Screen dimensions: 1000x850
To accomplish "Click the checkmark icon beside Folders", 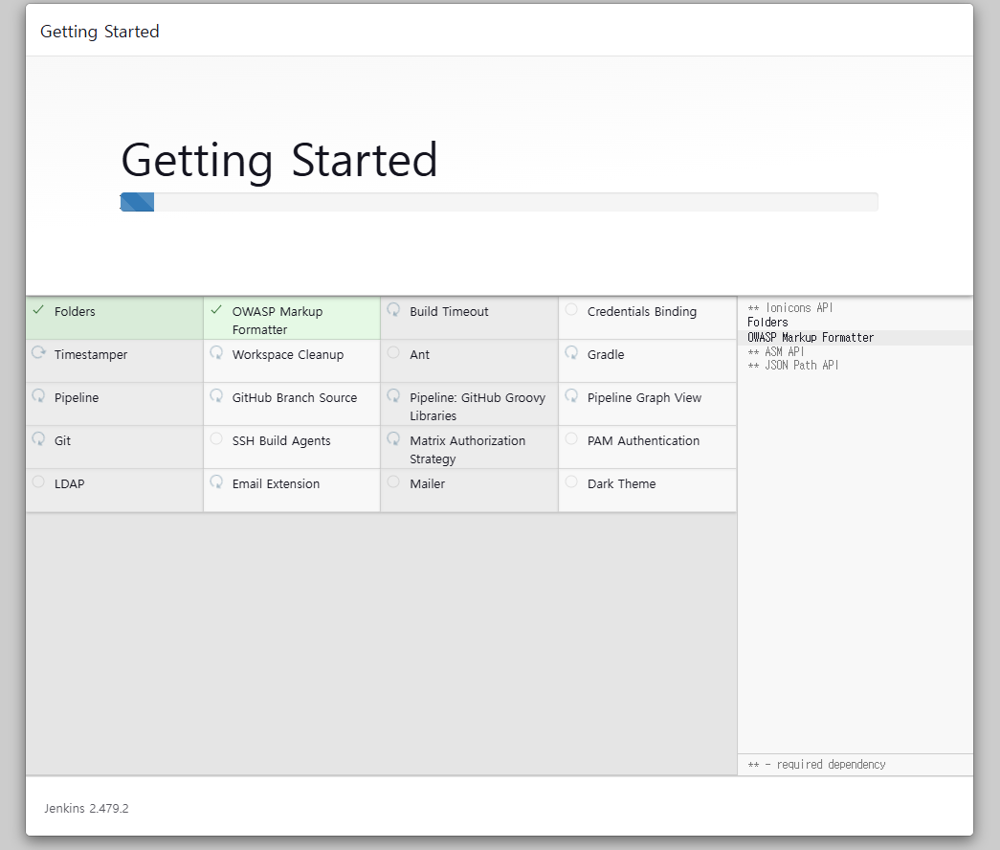I will point(38,310).
